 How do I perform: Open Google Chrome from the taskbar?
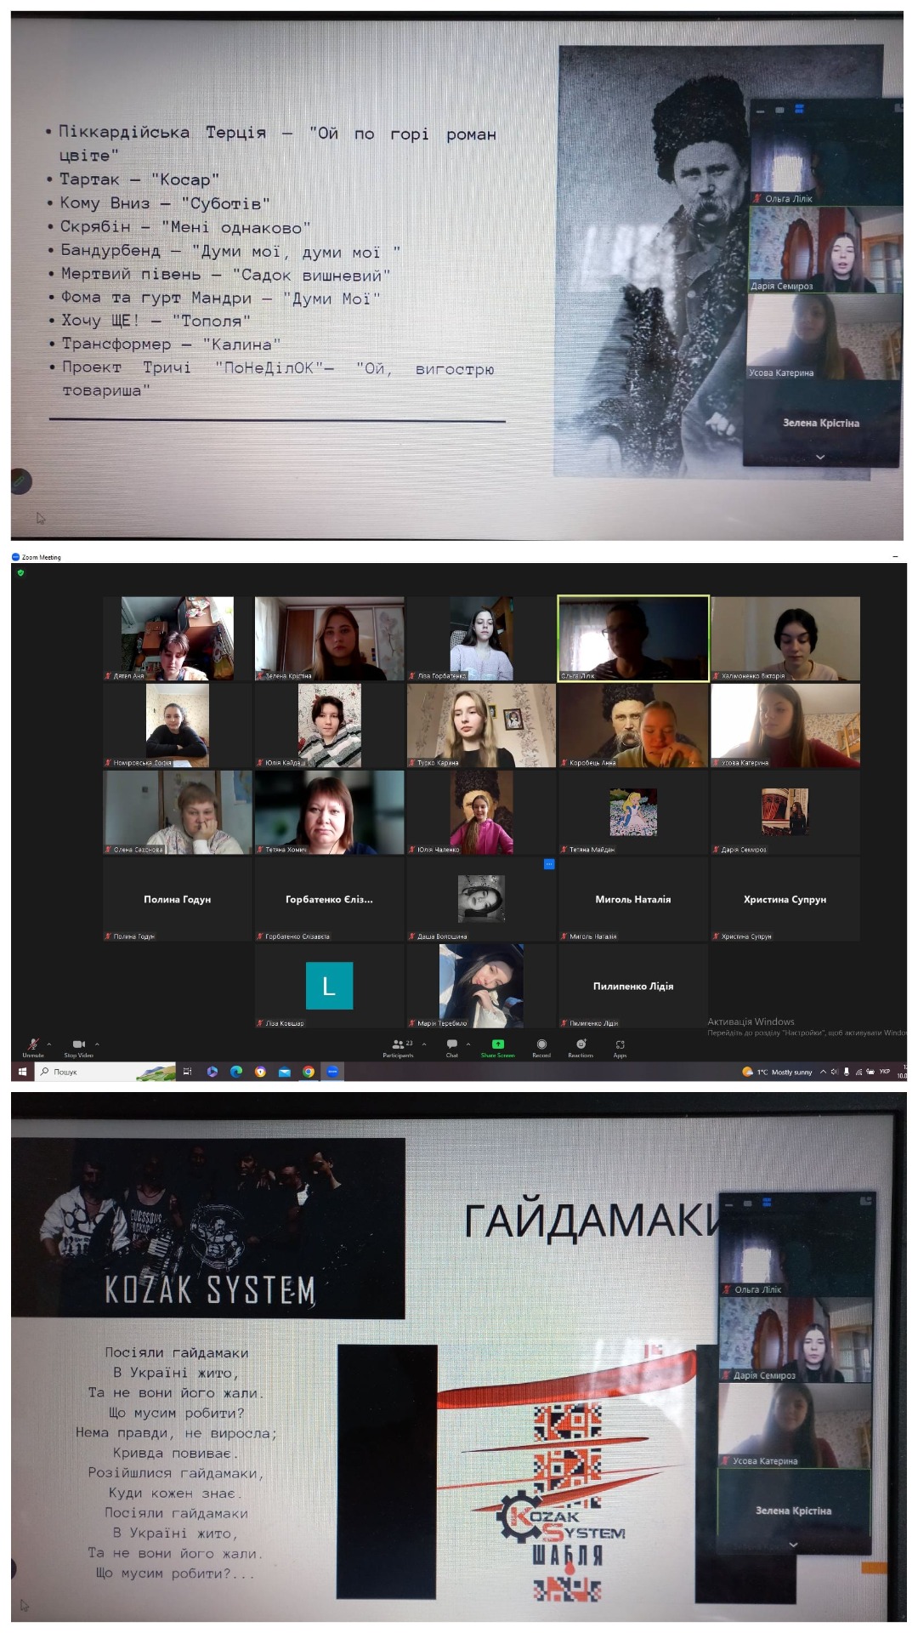[x=309, y=1072]
